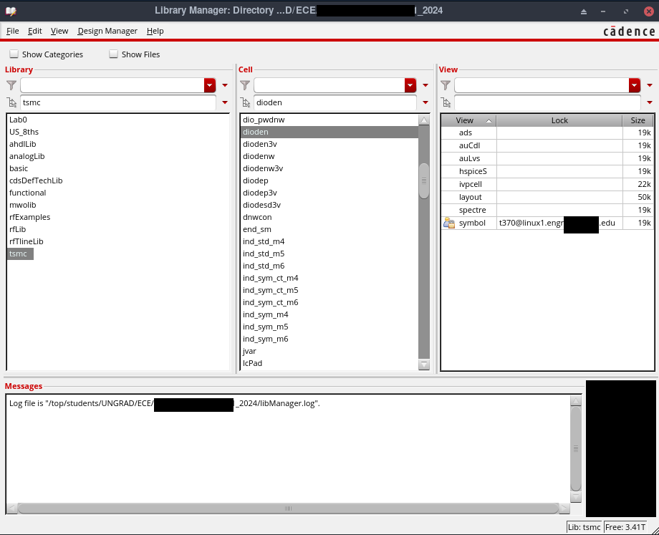Open Cell name field arrow menu
Viewport: 659px width, 535px height.
(x=425, y=102)
